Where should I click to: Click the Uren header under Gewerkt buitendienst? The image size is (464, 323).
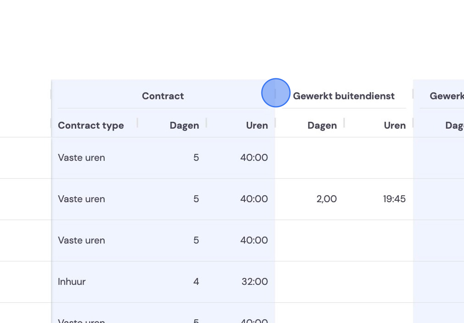(x=394, y=125)
